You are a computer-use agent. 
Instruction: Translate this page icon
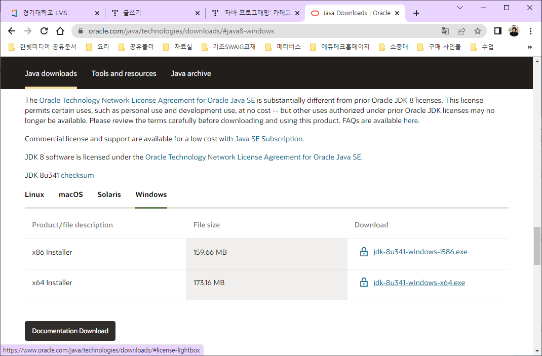(x=445, y=31)
